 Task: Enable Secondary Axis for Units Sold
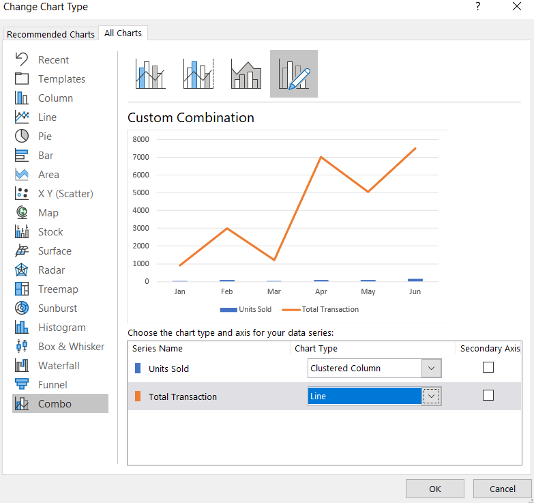pos(488,367)
